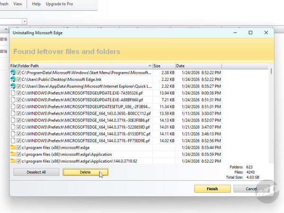Click folder icon for Application\144.0.3719.92 row

point(13,161)
